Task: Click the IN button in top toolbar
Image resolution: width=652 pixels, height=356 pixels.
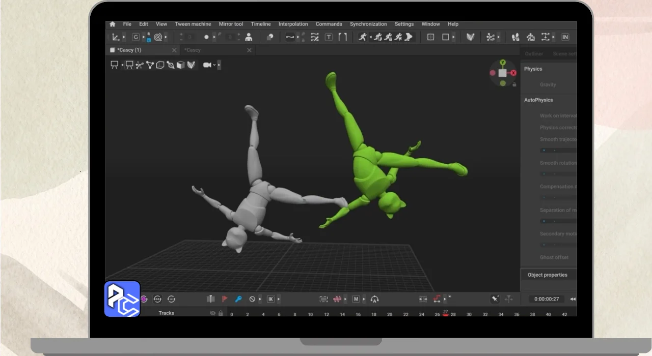Action: (x=565, y=37)
